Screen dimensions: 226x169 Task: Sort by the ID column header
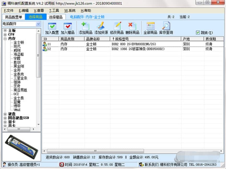pyautogui.click(x=50, y=39)
